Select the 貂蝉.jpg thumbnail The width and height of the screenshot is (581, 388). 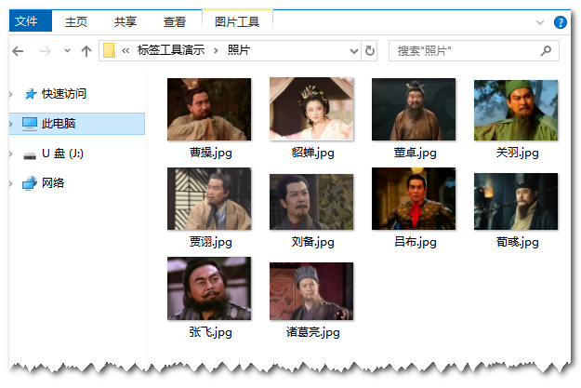[311, 109]
